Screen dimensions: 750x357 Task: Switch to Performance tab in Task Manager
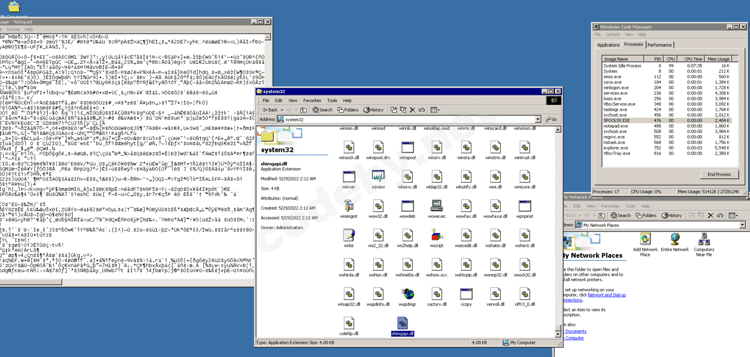coord(660,45)
